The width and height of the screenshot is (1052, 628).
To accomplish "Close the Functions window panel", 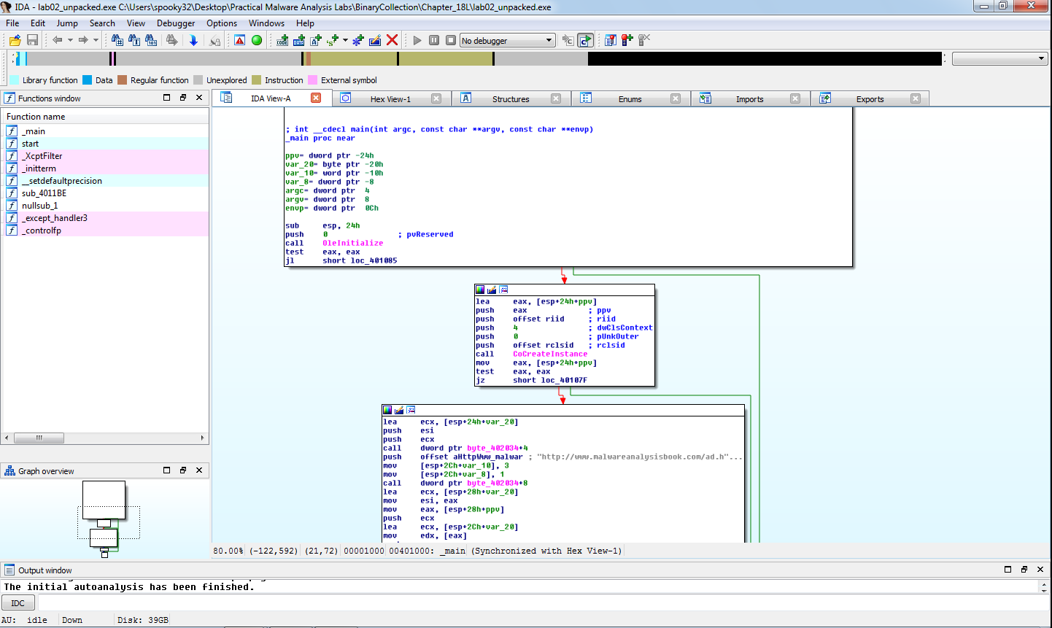I will point(199,98).
